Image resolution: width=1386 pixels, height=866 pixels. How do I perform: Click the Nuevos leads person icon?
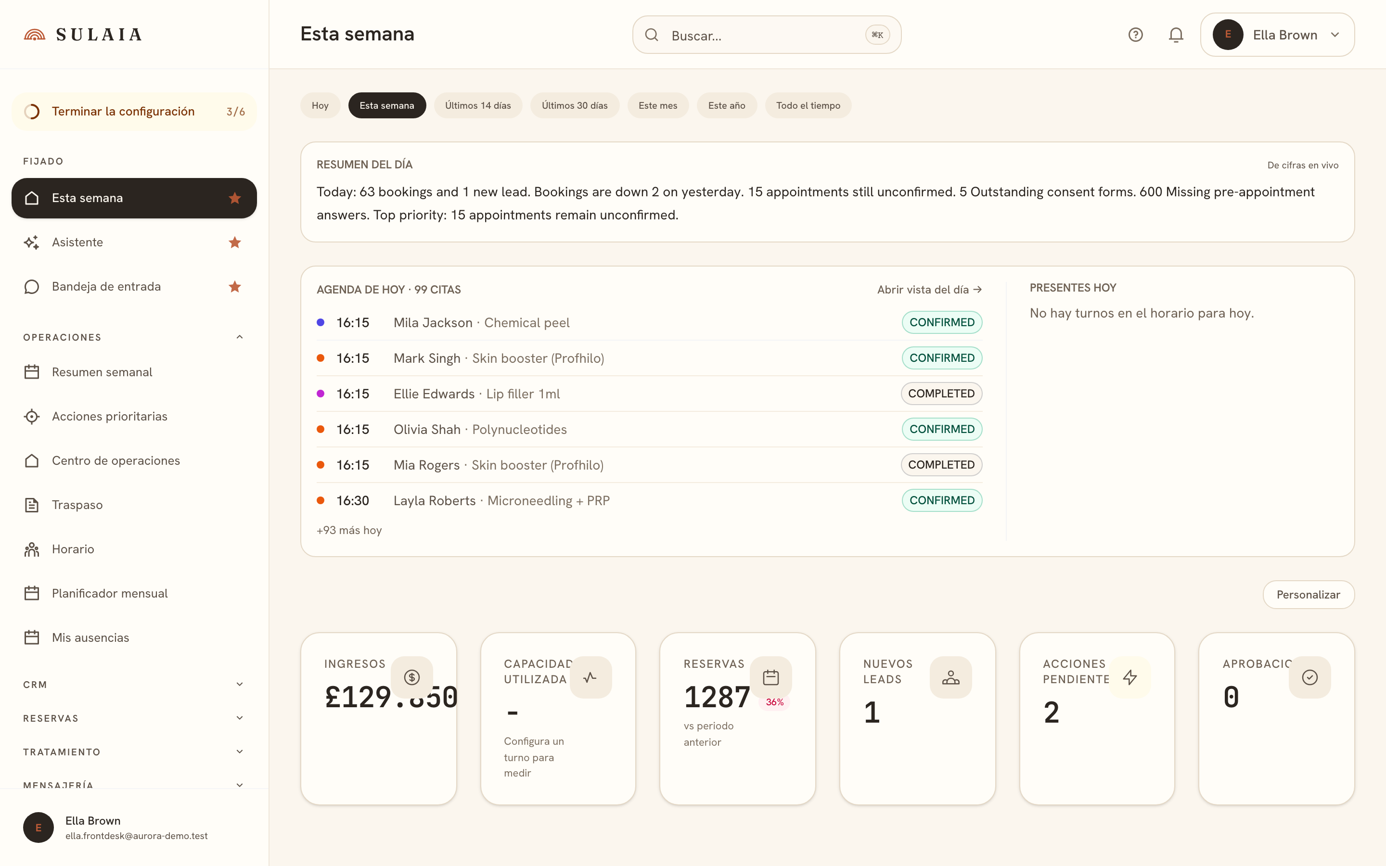pyautogui.click(x=951, y=677)
